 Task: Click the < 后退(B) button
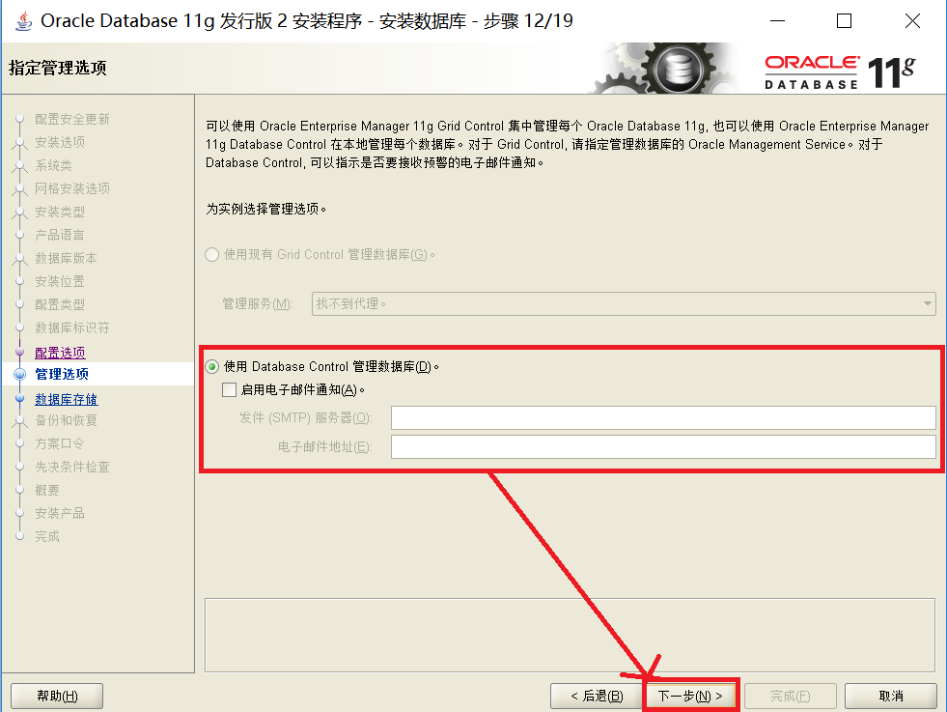[x=597, y=696]
